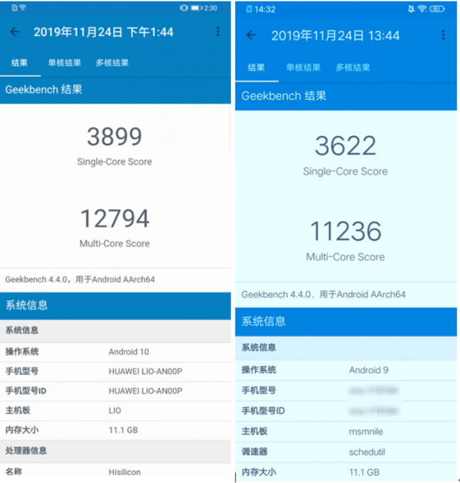Tap the blurred 手机型号 value on right
The width and height of the screenshot is (460, 483).
[374, 391]
